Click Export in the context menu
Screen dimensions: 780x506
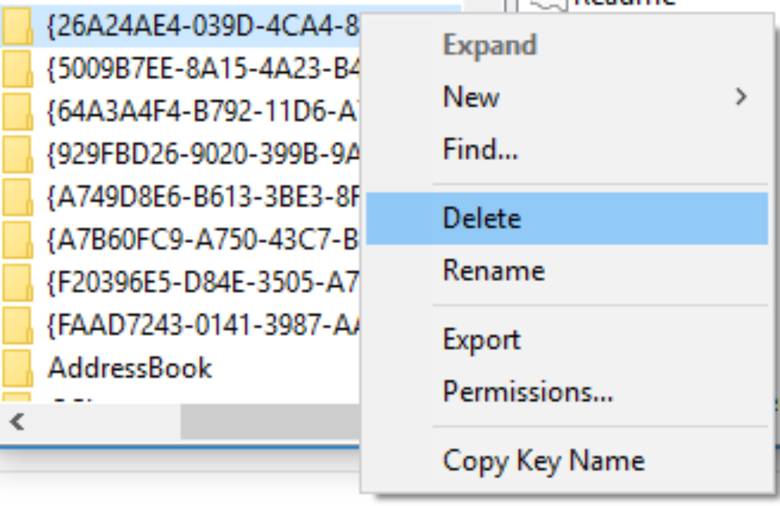pos(482,340)
